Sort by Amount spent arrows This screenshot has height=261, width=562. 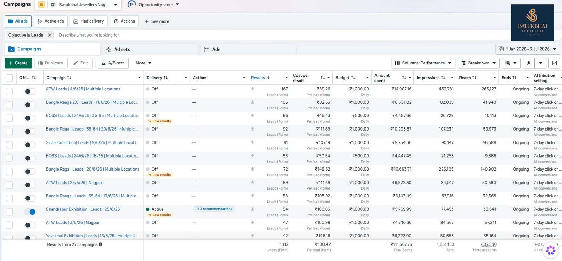tap(404, 78)
